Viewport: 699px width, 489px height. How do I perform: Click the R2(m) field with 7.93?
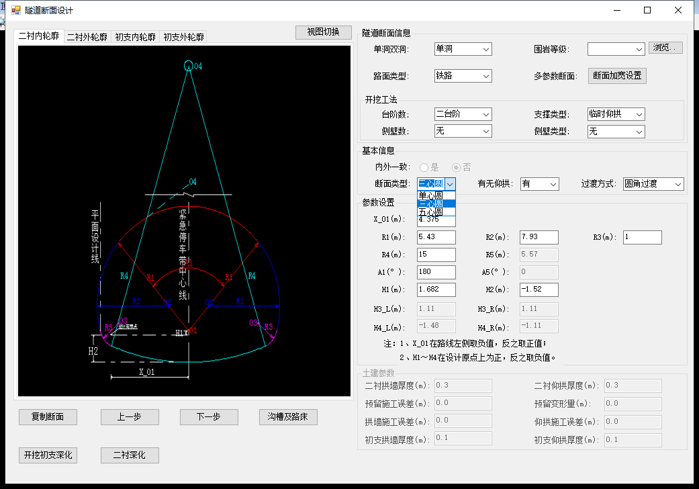pos(539,237)
